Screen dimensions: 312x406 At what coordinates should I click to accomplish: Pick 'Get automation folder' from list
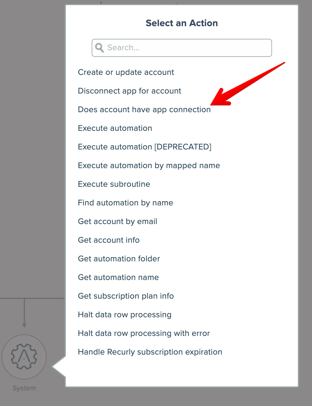pyautogui.click(x=119, y=259)
